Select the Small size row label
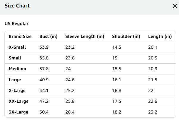Screen dimensions: 179x121 (x=15, y=58)
